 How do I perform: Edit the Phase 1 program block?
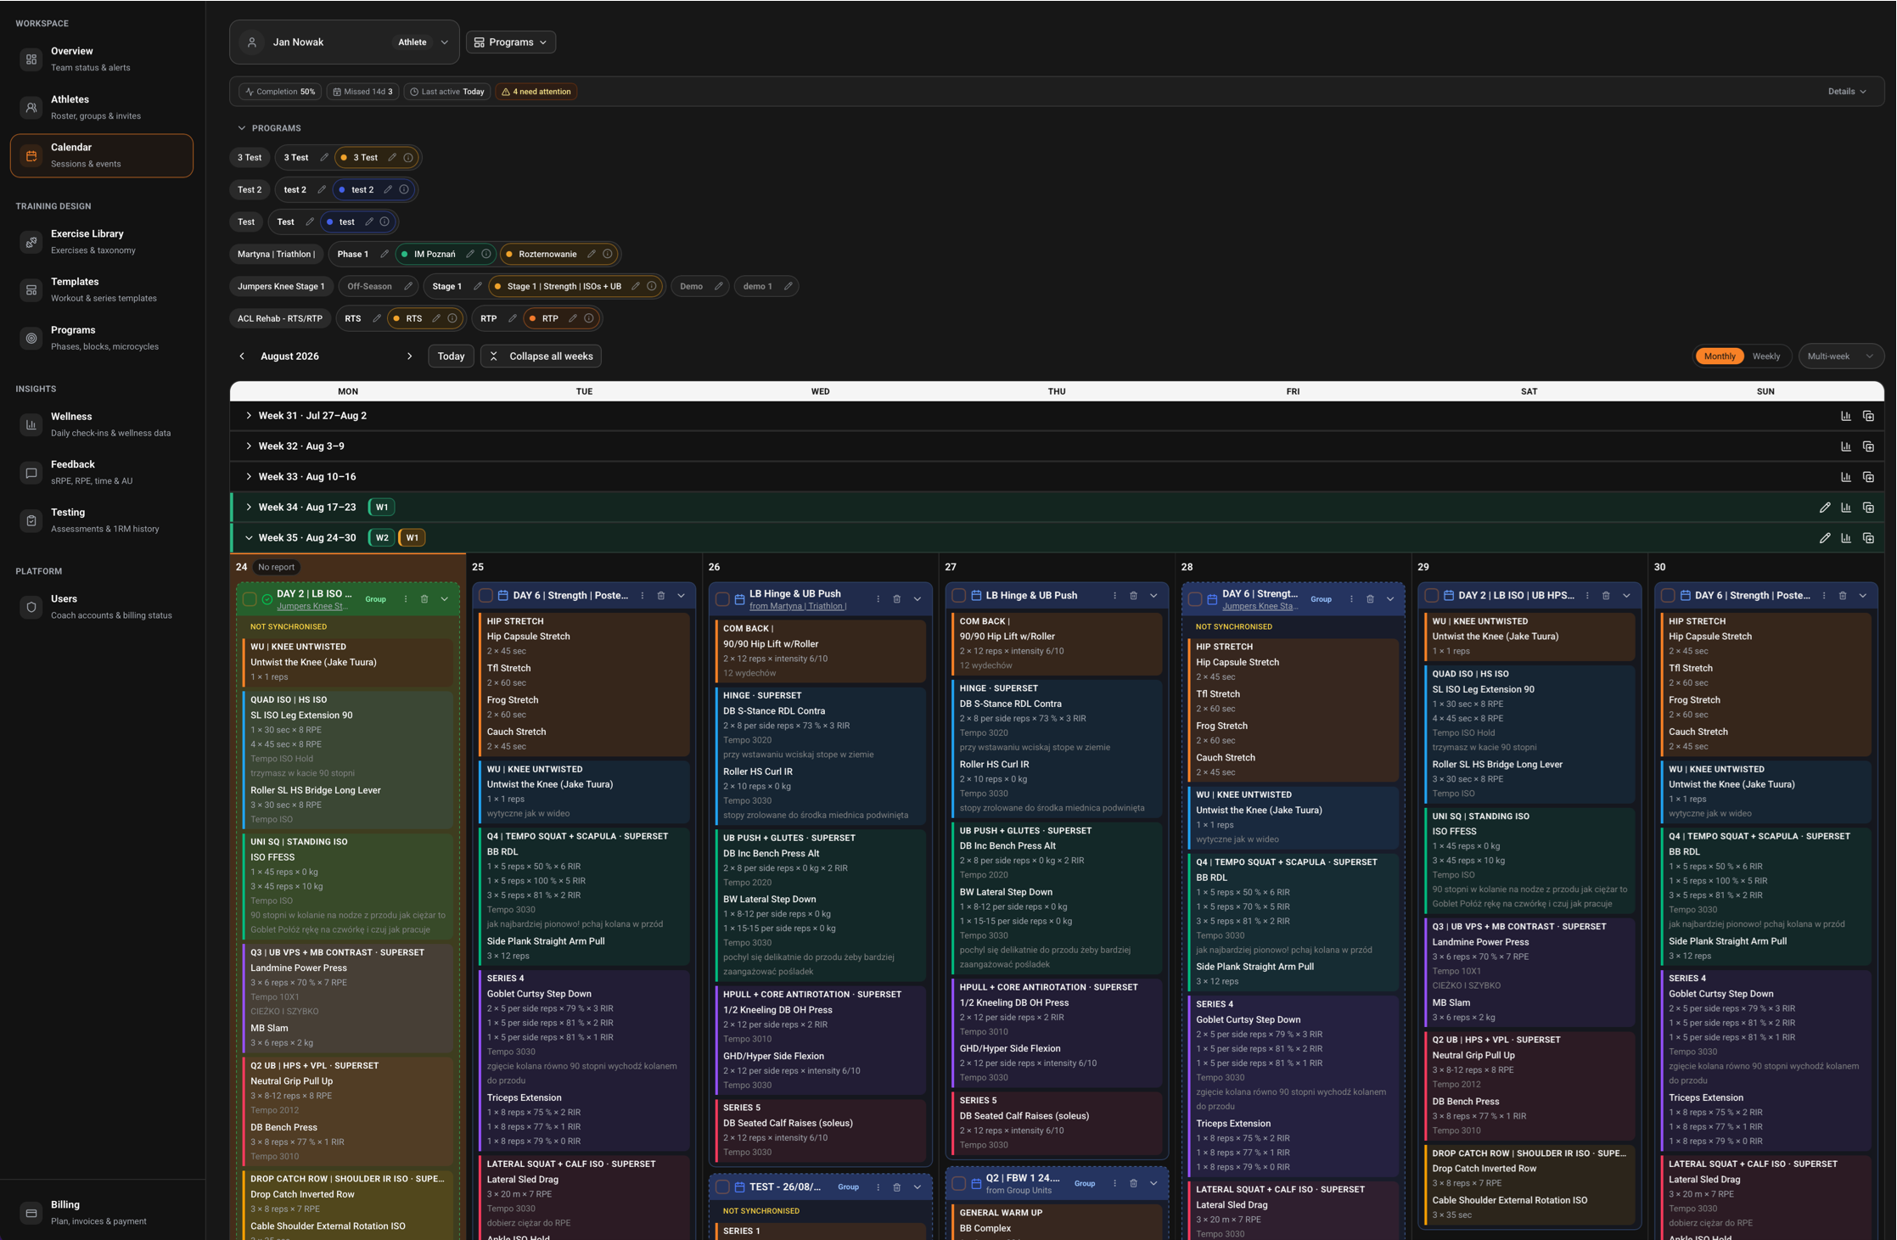coord(384,255)
